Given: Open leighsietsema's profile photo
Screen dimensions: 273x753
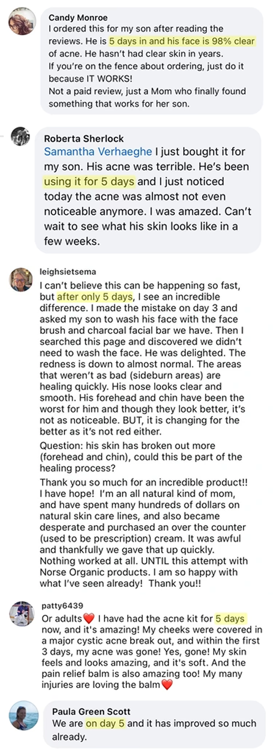Looking at the screenshot, I should 21,280.
